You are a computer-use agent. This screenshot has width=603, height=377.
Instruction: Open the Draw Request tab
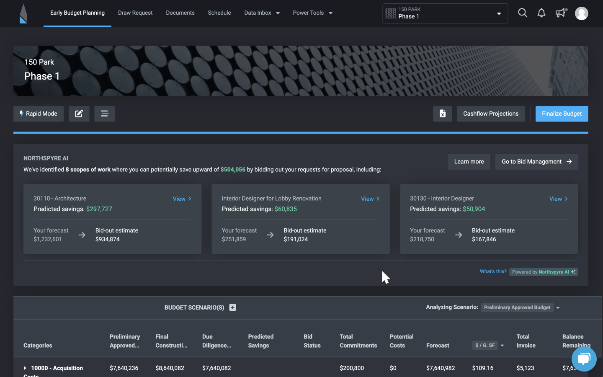(135, 13)
